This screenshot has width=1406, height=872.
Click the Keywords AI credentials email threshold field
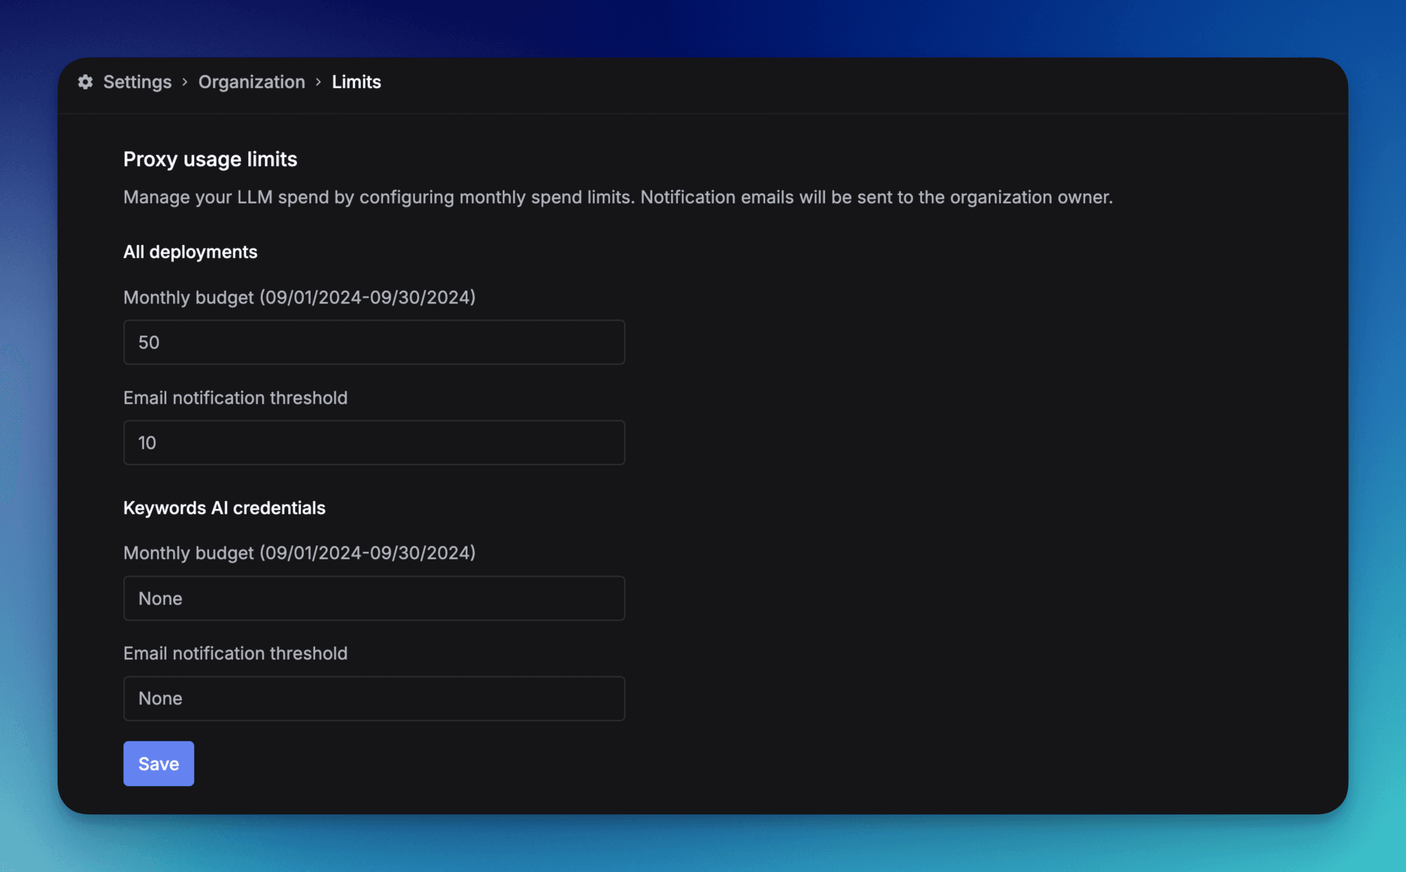pos(374,699)
